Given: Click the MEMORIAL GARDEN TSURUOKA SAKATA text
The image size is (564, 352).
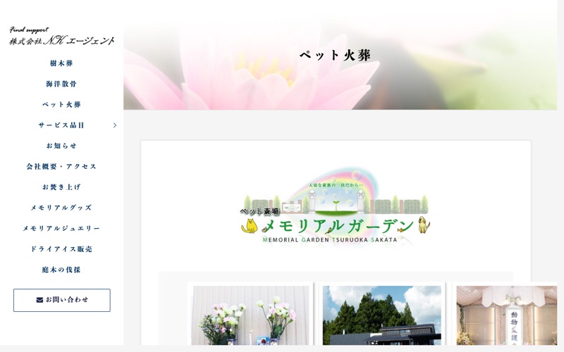Looking at the screenshot, I should (x=330, y=240).
